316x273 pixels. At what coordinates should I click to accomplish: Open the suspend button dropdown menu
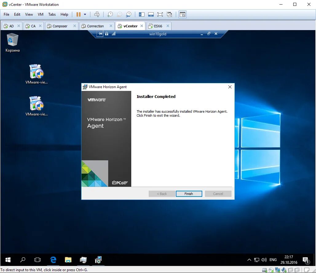pos(85,14)
